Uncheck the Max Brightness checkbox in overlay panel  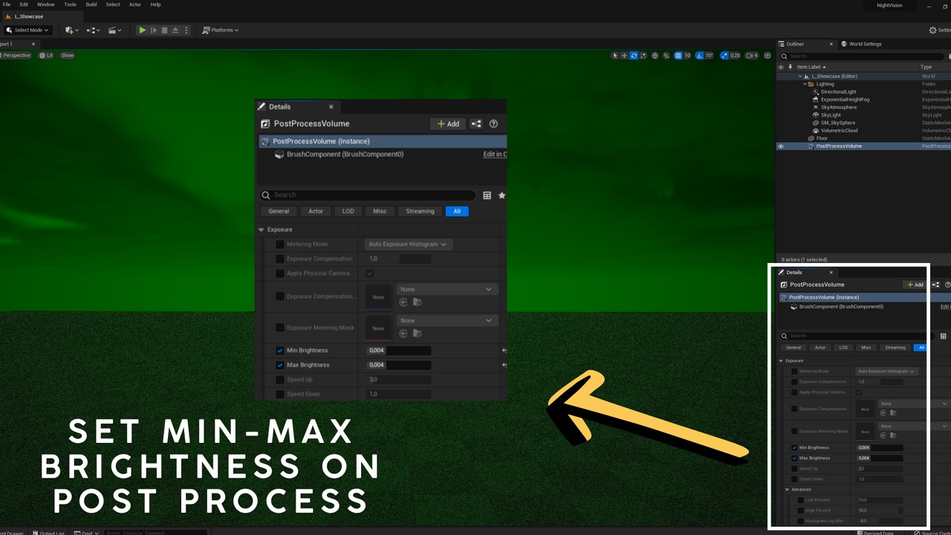280,366
